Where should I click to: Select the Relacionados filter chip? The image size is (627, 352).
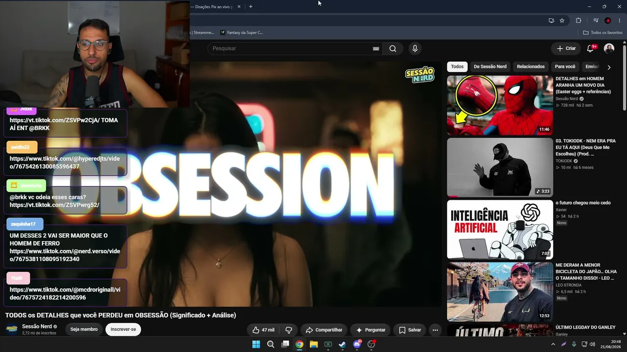pos(531,66)
